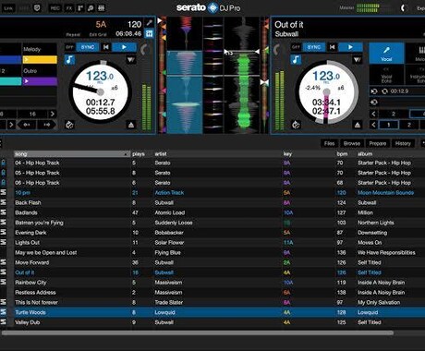Sort library by bpm column header
Viewport: 425px width, 351px height.
click(342, 154)
